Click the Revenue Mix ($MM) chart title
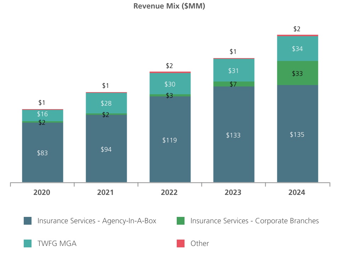Viewport: 340px width, 258px height. [169, 6]
